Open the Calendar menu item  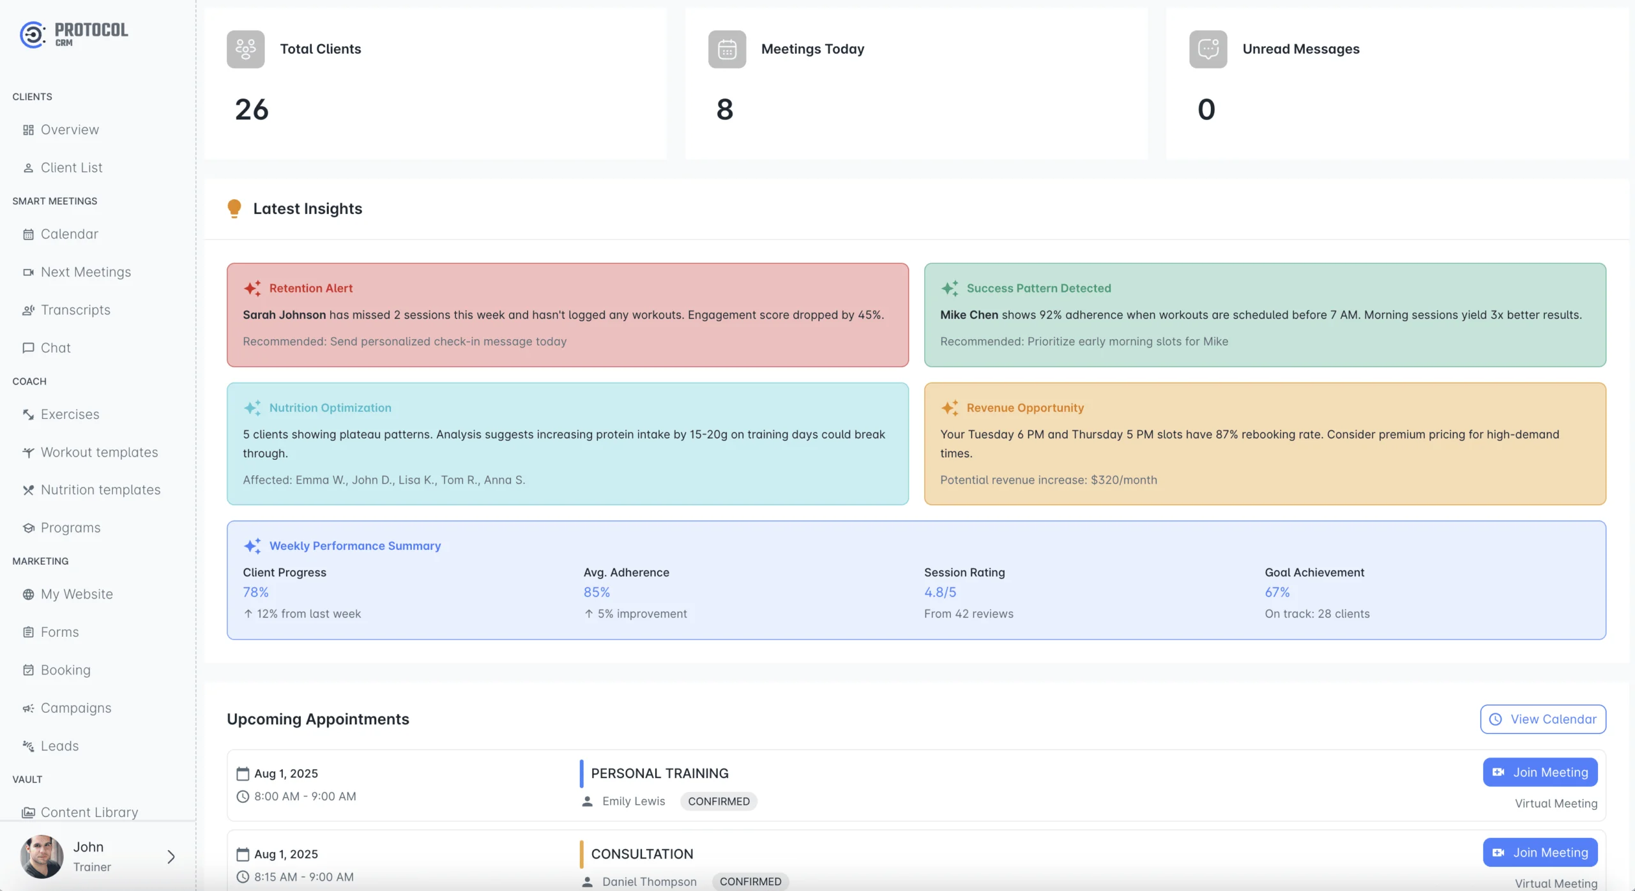tap(69, 234)
